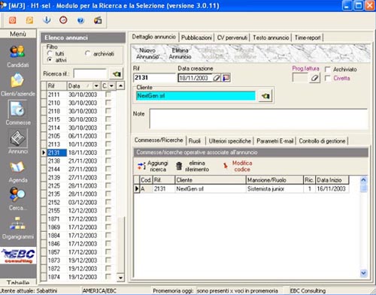Image resolution: width=376 pixels, height=295 pixels.
Task: Click the commesse grid scroll-down arrow
Action: [363, 273]
